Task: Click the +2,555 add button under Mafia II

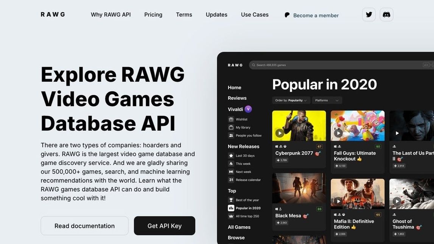Action: 341,234
